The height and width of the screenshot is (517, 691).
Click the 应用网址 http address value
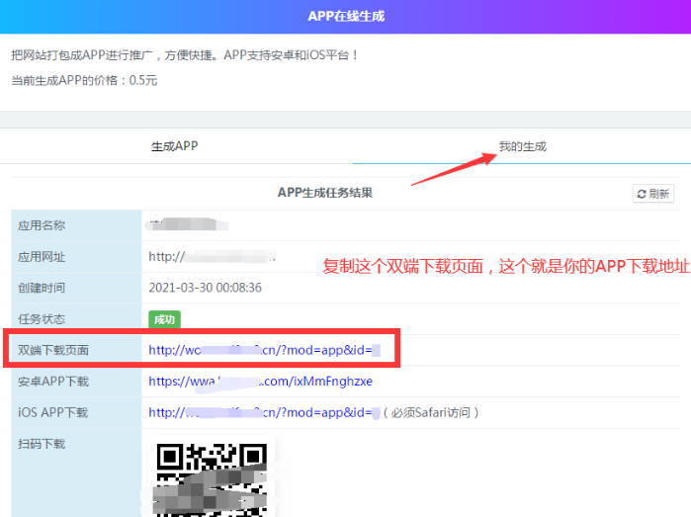pos(212,256)
